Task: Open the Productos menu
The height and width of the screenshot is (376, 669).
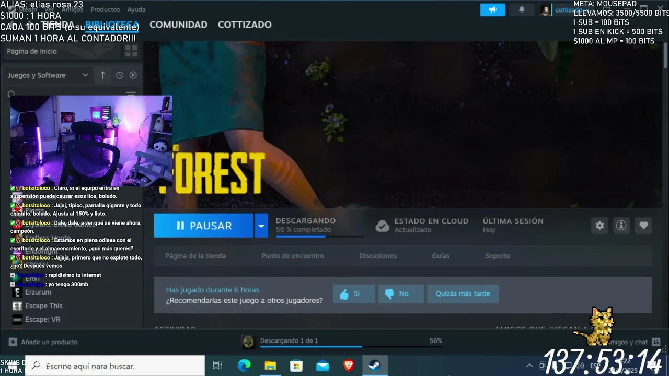Action: (105, 9)
